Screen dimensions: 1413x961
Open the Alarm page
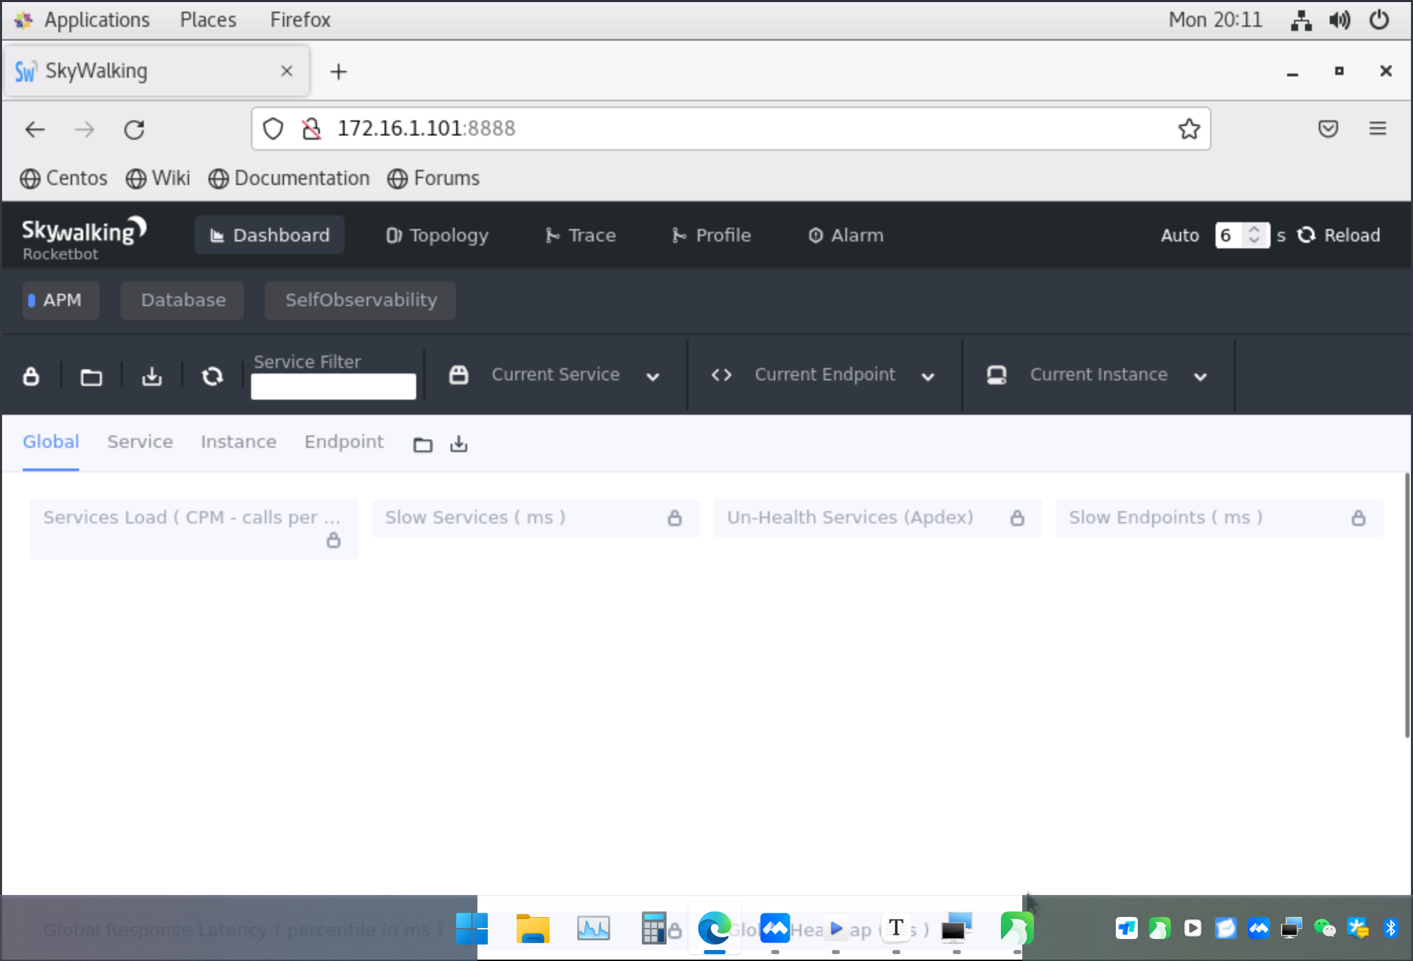845,235
